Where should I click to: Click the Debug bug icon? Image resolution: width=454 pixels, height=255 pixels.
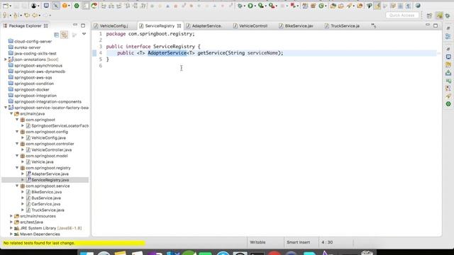click(240, 6)
